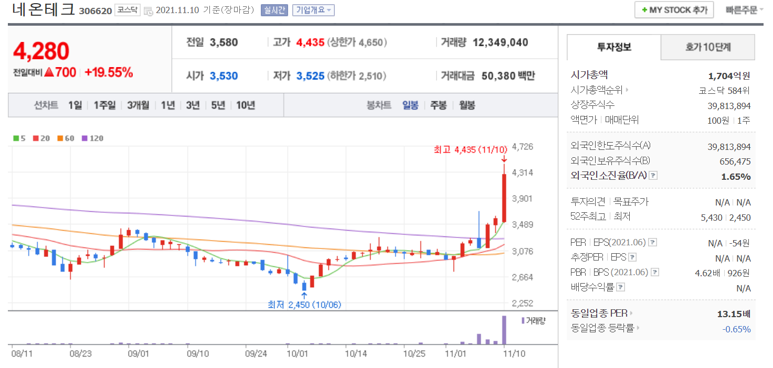Click the 저가 value 3,525
Image resolution: width=773 pixels, height=368 pixels.
click(311, 76)
